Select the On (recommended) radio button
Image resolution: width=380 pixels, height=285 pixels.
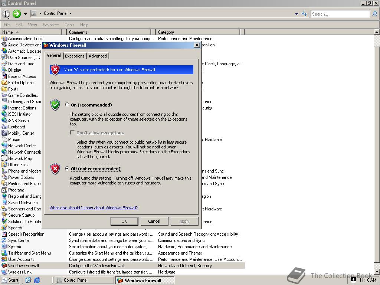click(x=67, y=105)
